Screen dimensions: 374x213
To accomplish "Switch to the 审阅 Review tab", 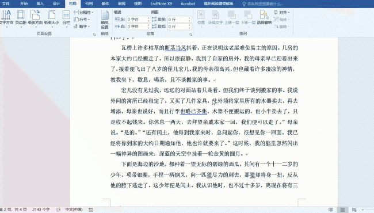I will 121,3.
